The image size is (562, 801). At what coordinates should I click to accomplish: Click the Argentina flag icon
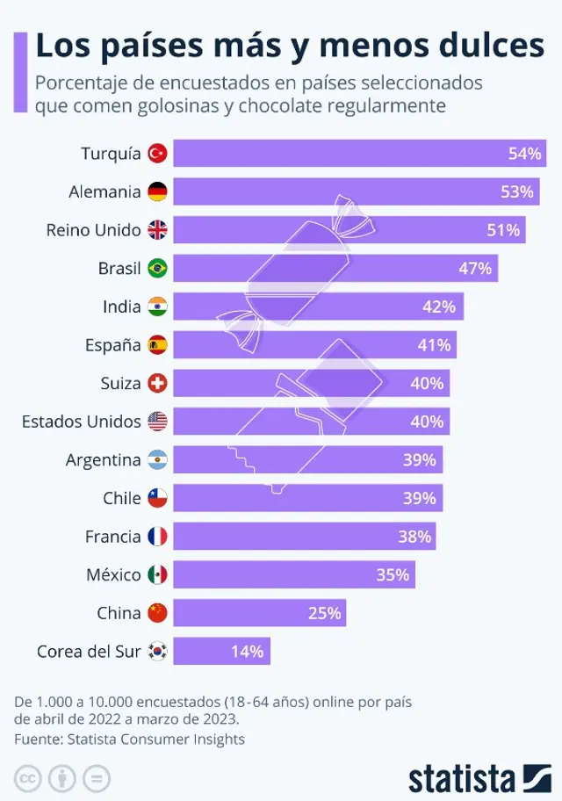coord(157,460)
